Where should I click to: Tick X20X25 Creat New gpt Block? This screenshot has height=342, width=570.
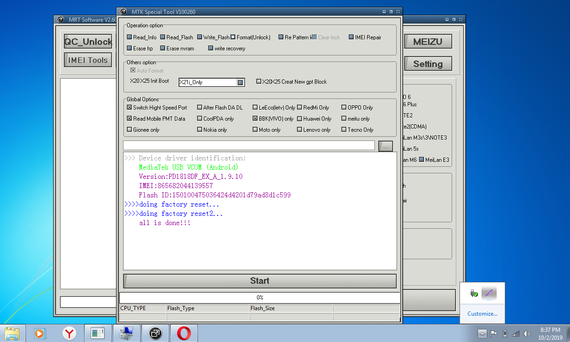pos(259,82)
